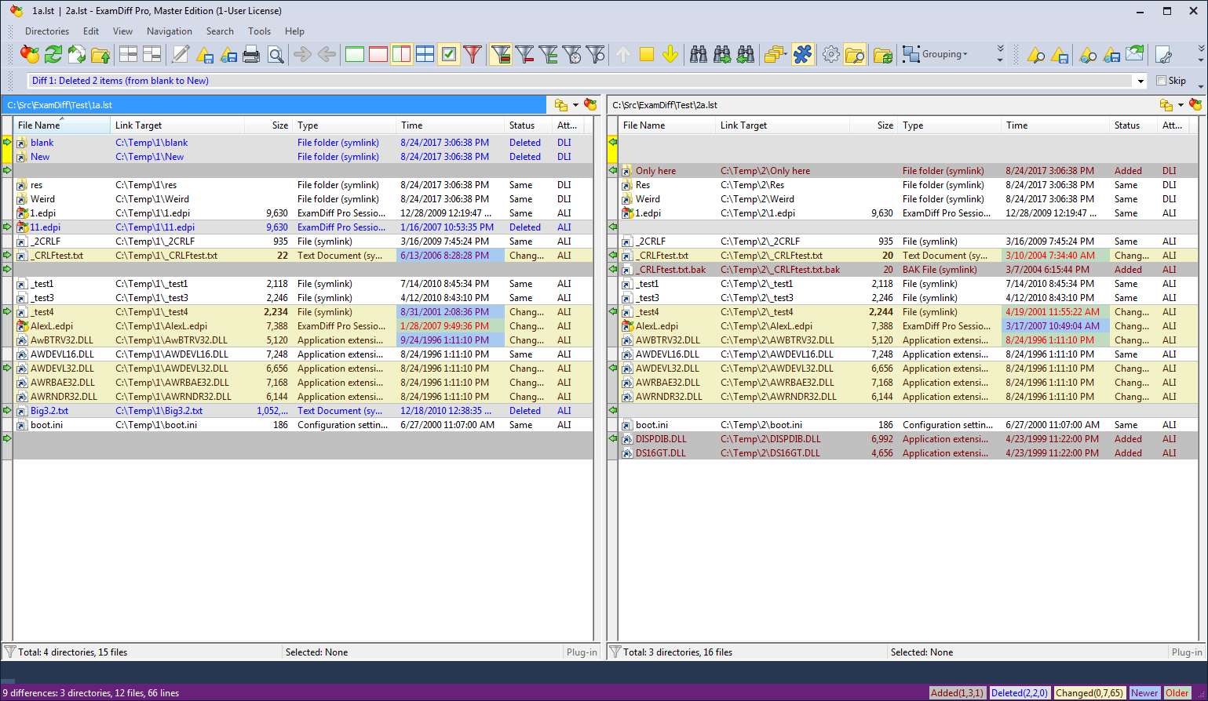The width and height of the screenshot is (1208, 701).
Task: Open the Navigation menu
Action: click(x=169, y=31)
